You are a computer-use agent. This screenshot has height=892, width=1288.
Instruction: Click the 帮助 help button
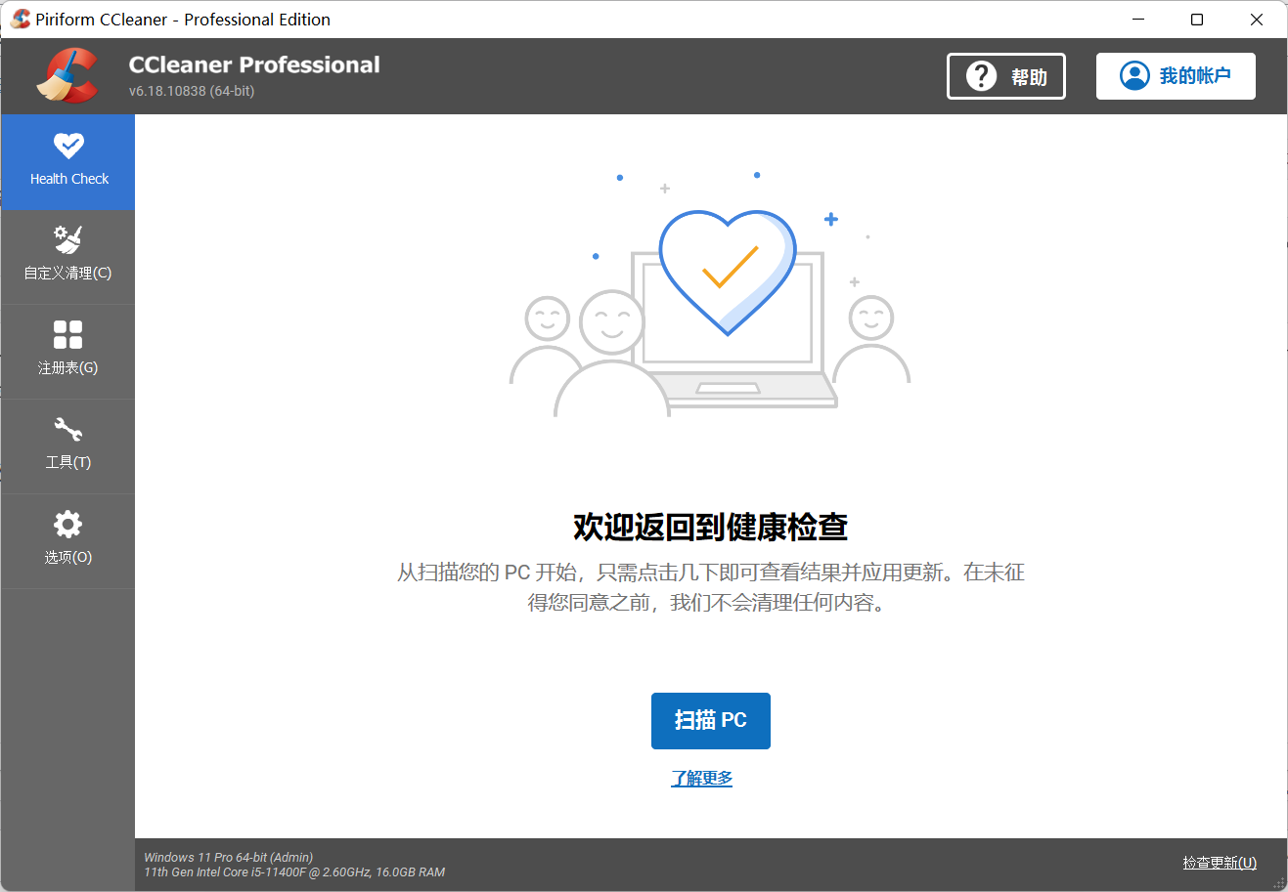pos(1006,76)
